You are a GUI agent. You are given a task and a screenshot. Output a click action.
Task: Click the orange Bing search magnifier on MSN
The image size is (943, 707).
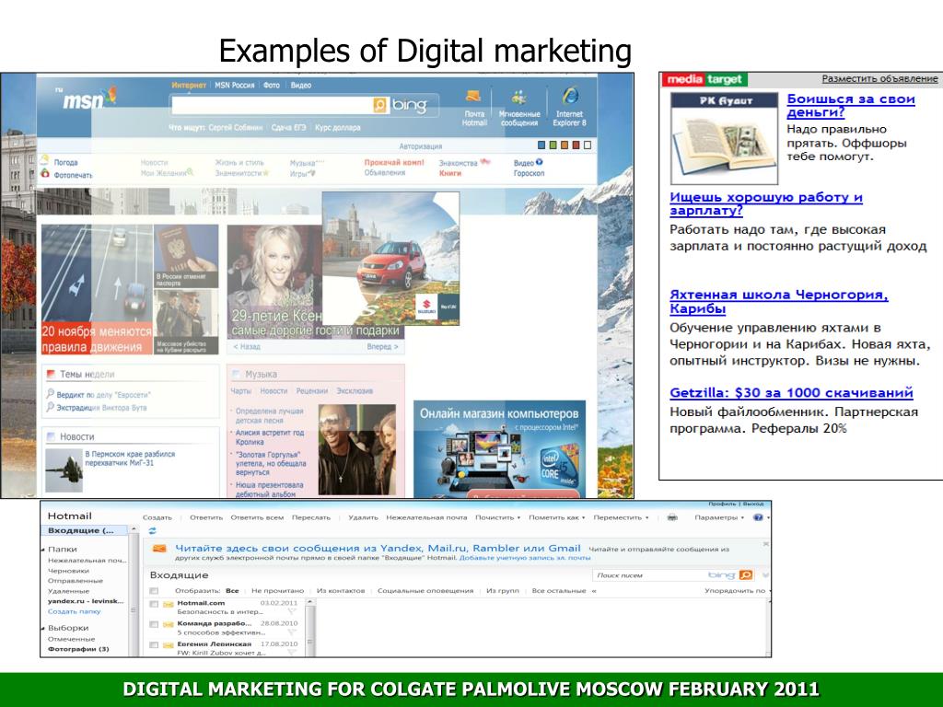pos(380,105)
